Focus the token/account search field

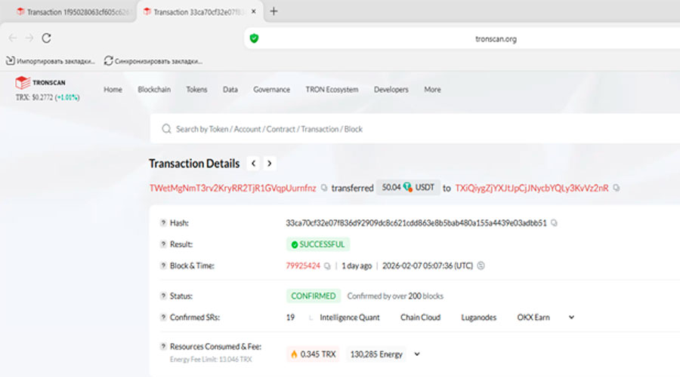pyautogui.click(x=416, y=128)
